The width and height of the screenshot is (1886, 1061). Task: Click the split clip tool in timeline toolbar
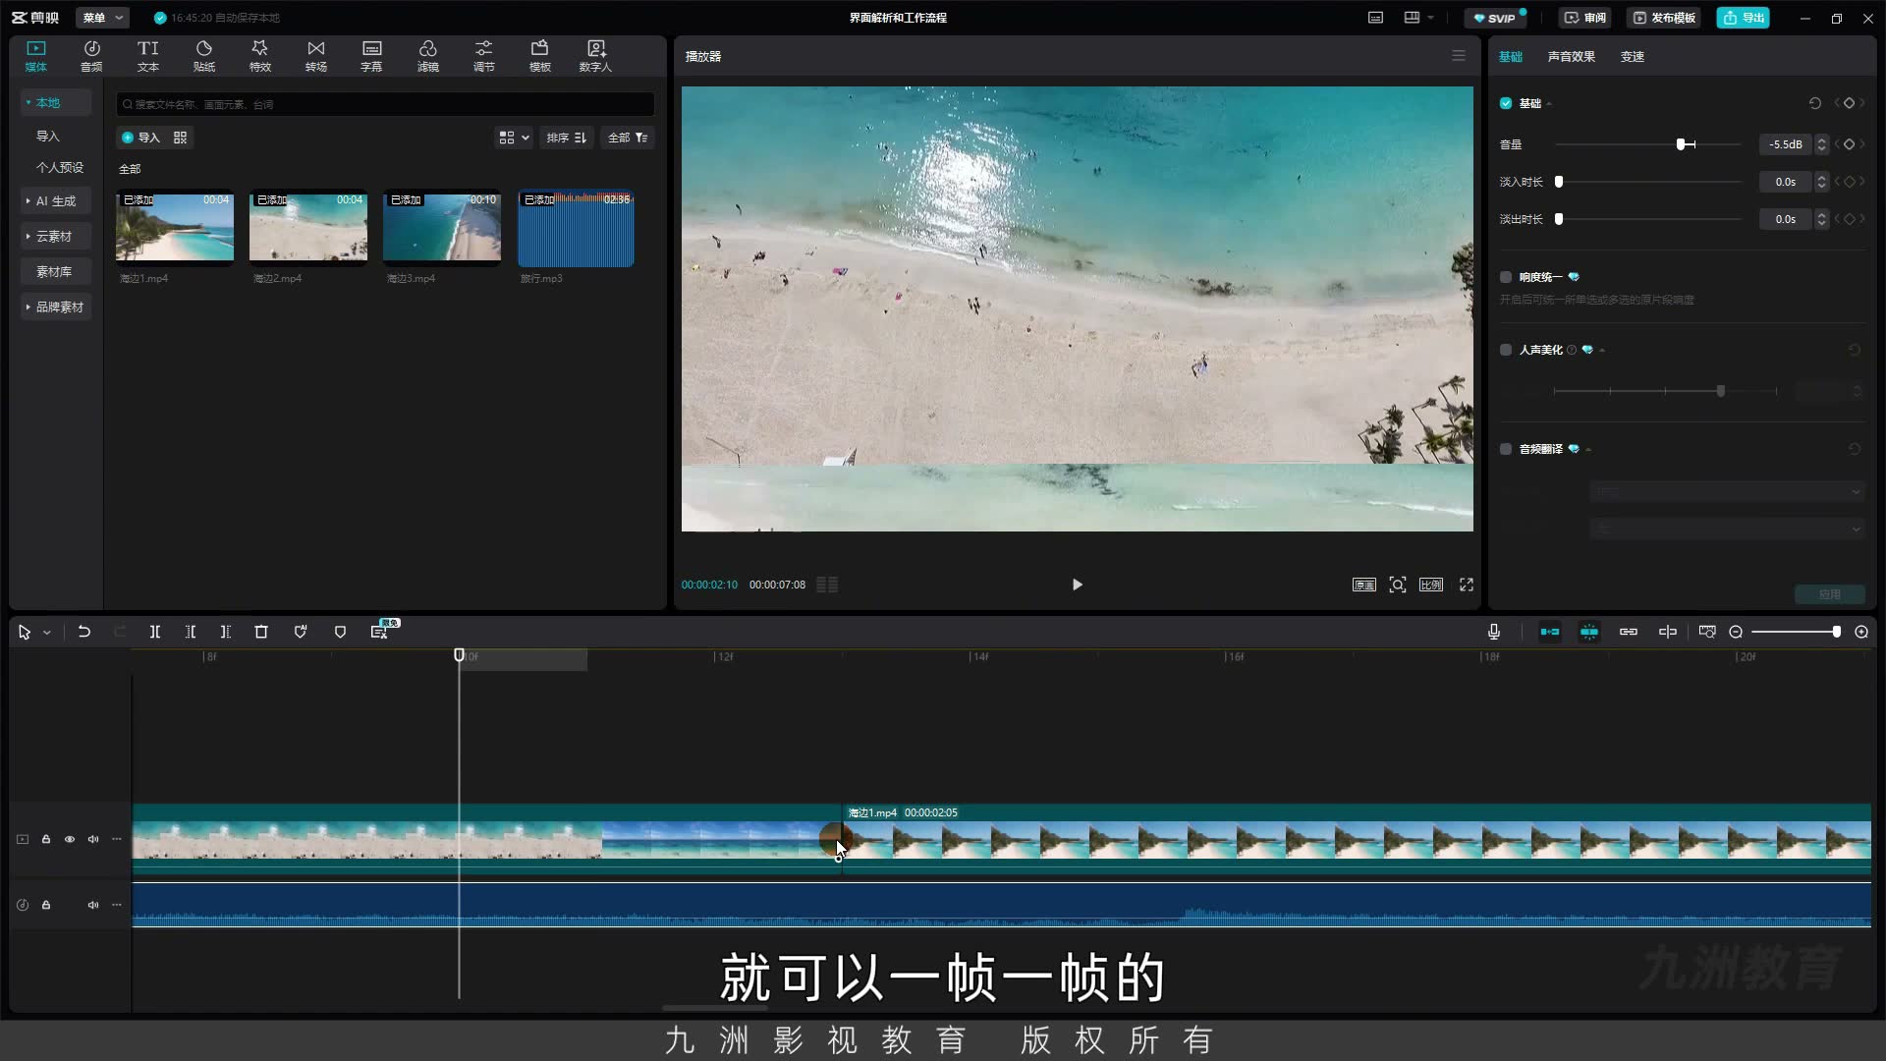point(154,632)
